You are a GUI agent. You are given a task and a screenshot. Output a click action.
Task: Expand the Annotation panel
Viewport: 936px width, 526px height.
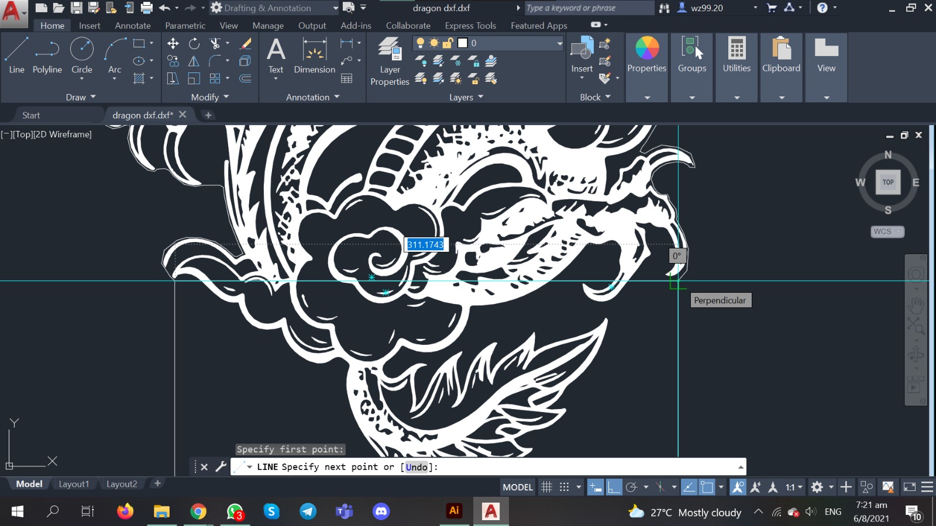[312, 97]
